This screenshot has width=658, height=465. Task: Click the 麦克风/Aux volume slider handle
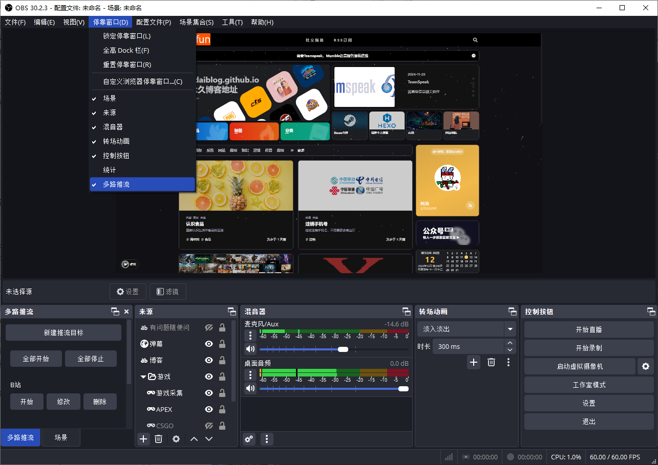coord(343,349)
